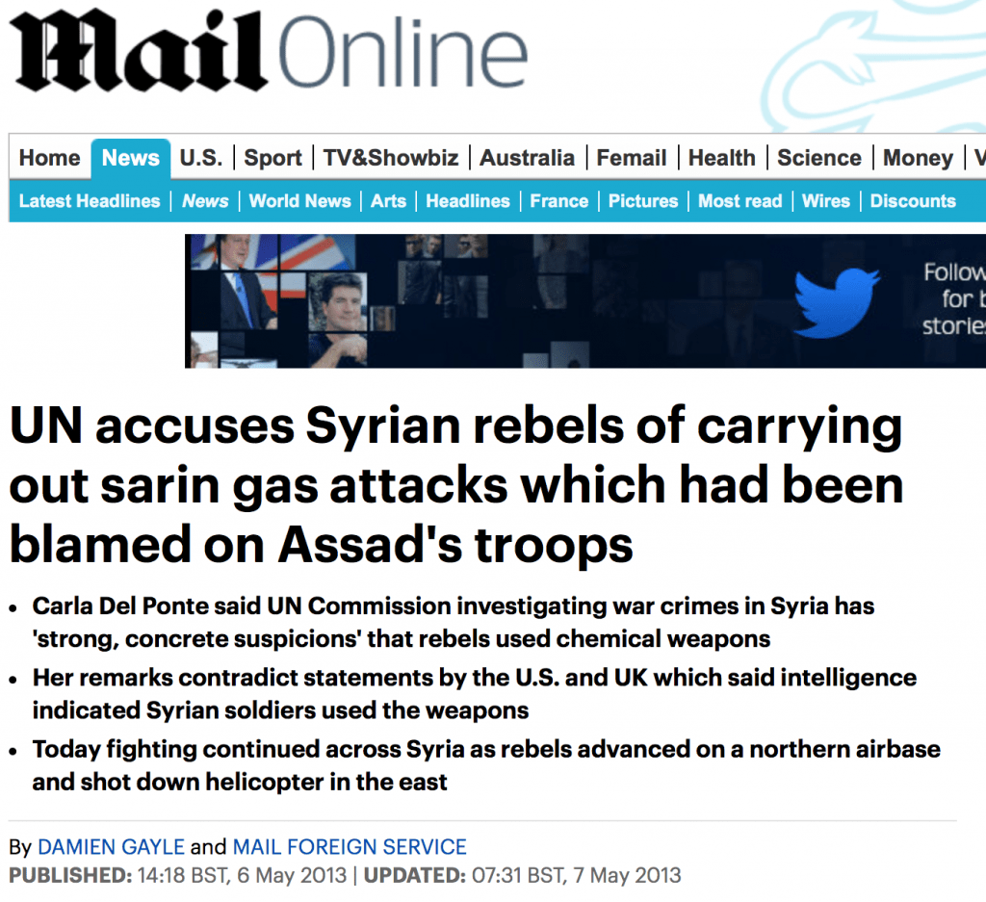Open the Pictures sub-navigation link
The image size is (986, 902).
[x=643, y=200]
